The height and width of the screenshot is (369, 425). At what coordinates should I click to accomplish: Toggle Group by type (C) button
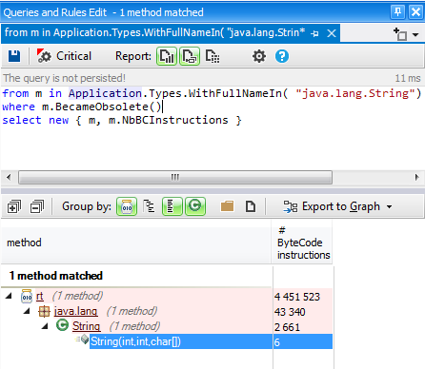coord(195,206)
